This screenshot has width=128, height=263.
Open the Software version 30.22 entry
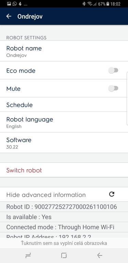pyautogui.click(x=64, y=143)
